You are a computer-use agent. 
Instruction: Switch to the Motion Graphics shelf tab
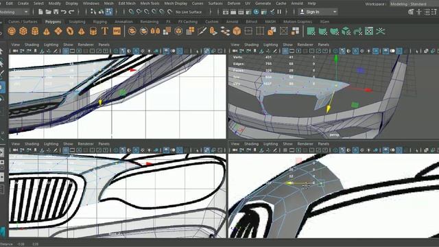tap(298, 21)
